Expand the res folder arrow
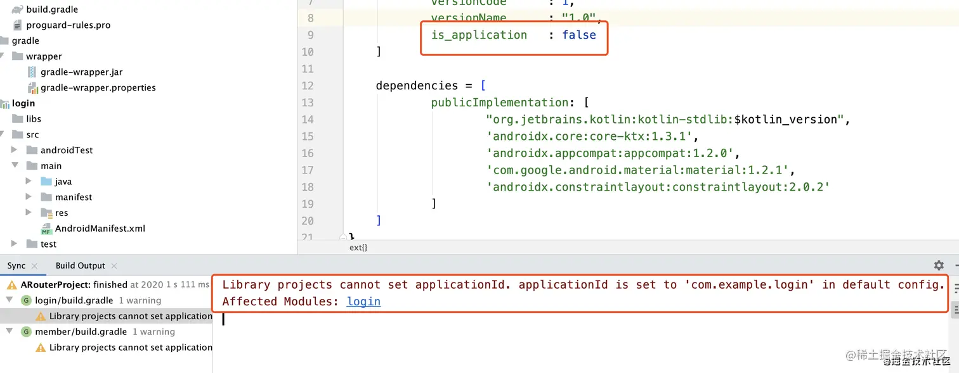The image size is (959, 373). 29,213
